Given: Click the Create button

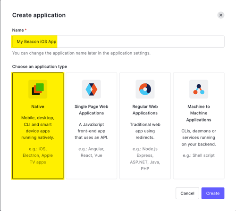Looking at the screenshot, I should (x=213, y=193).
